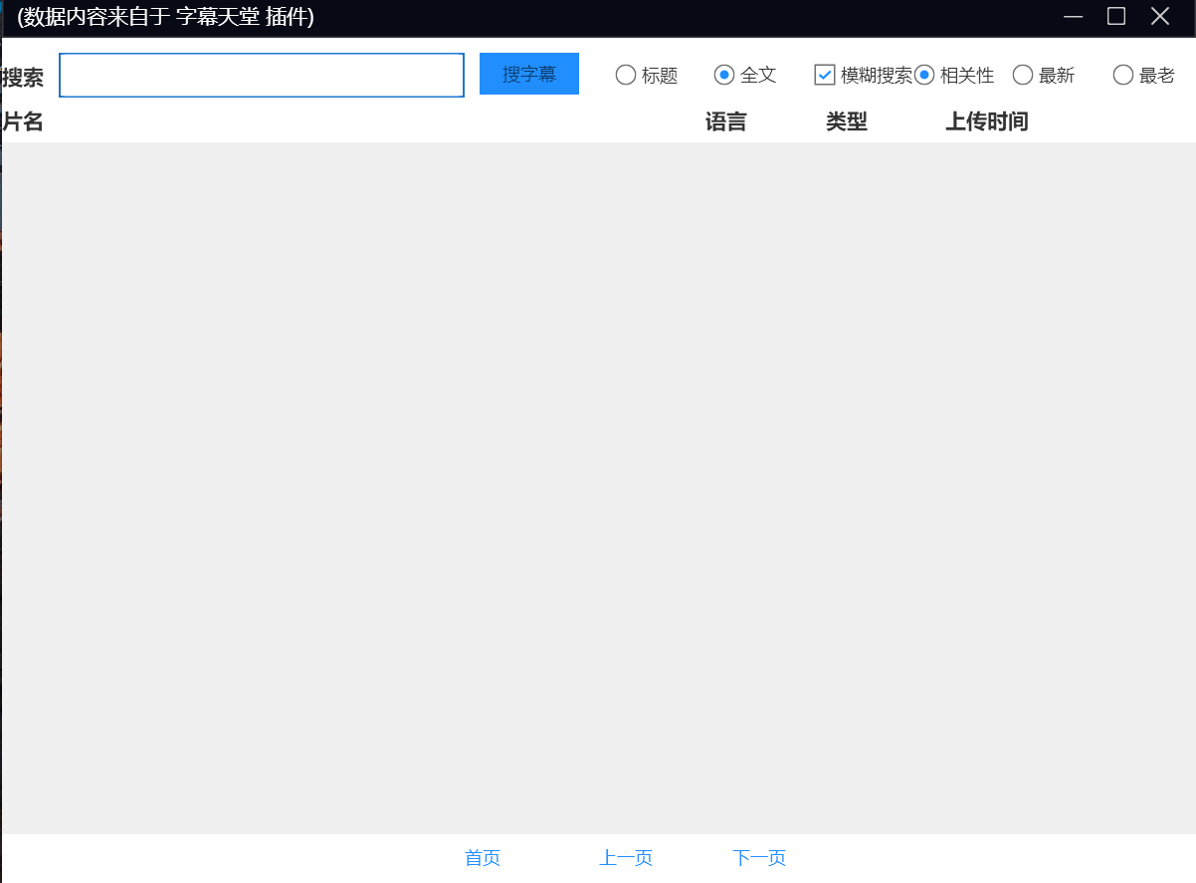Select the 全文 full-text search mode
Image resolution: width=1196 pixels, height=883 pixels.
pos(725,75)
